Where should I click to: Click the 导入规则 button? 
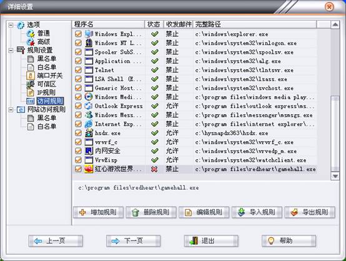tap(257, 212)
